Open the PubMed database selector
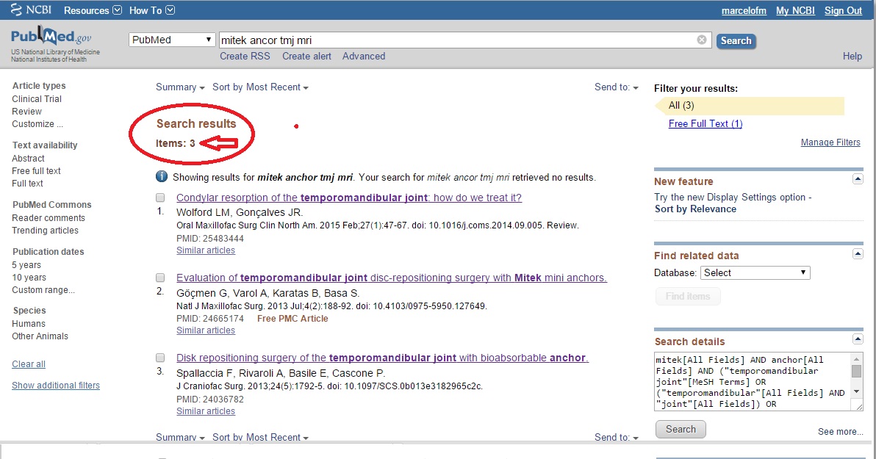 (x=171, y=40)
